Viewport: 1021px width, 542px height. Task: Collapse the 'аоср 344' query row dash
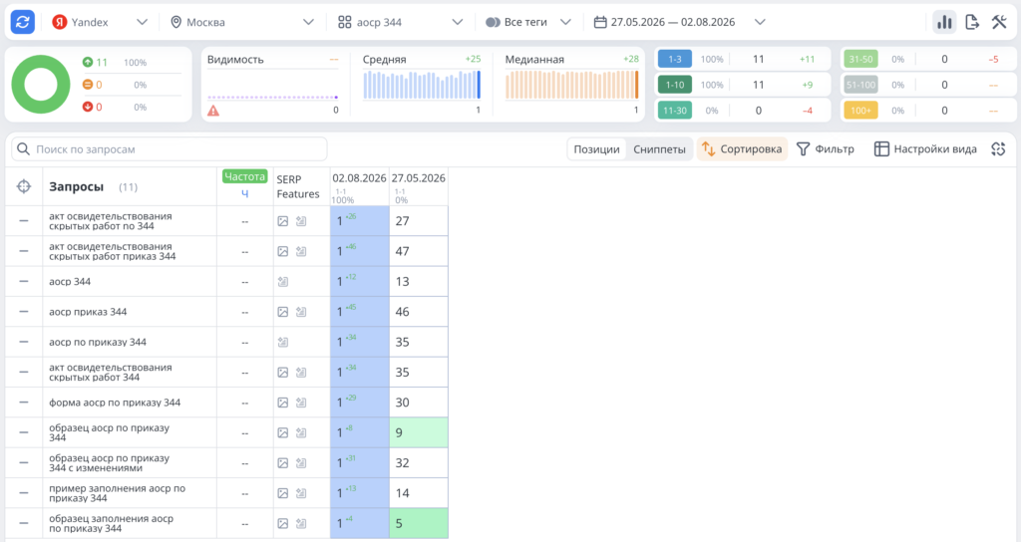click(x=24, y=282)
